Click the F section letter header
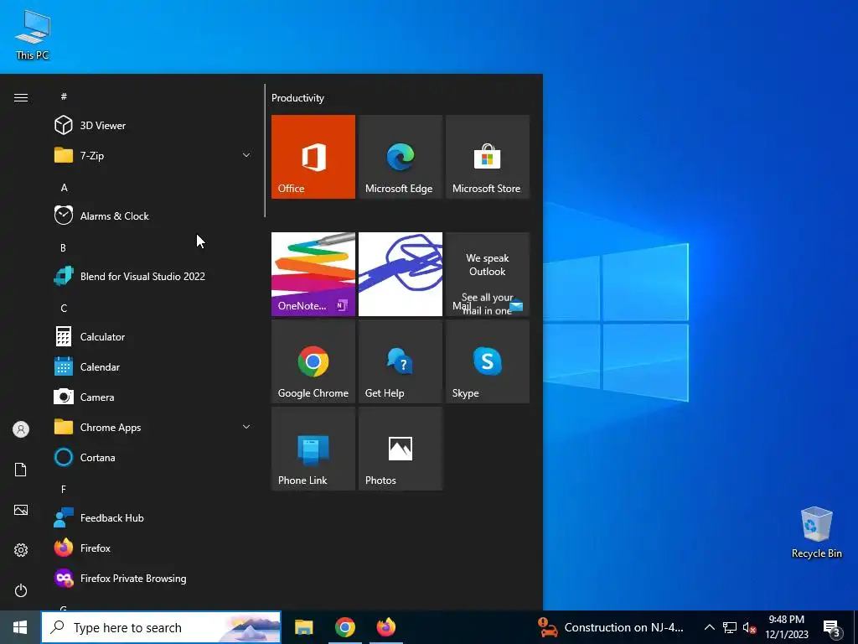Viewport: 858px width, 644px height. [x=64, y=489]
